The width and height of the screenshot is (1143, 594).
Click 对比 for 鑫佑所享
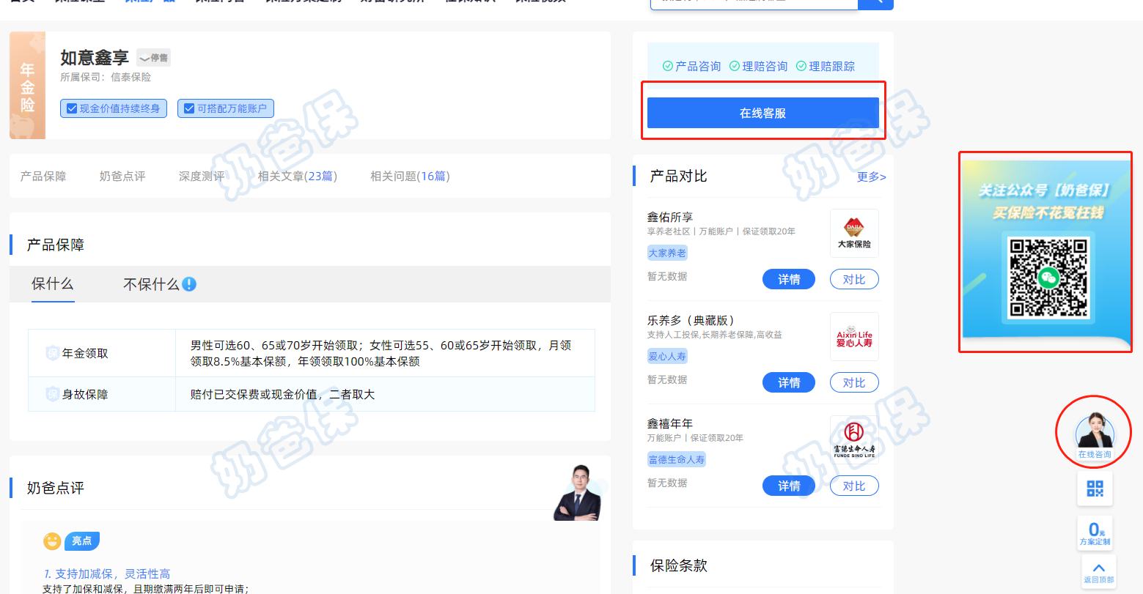click(x=854, y=279)
